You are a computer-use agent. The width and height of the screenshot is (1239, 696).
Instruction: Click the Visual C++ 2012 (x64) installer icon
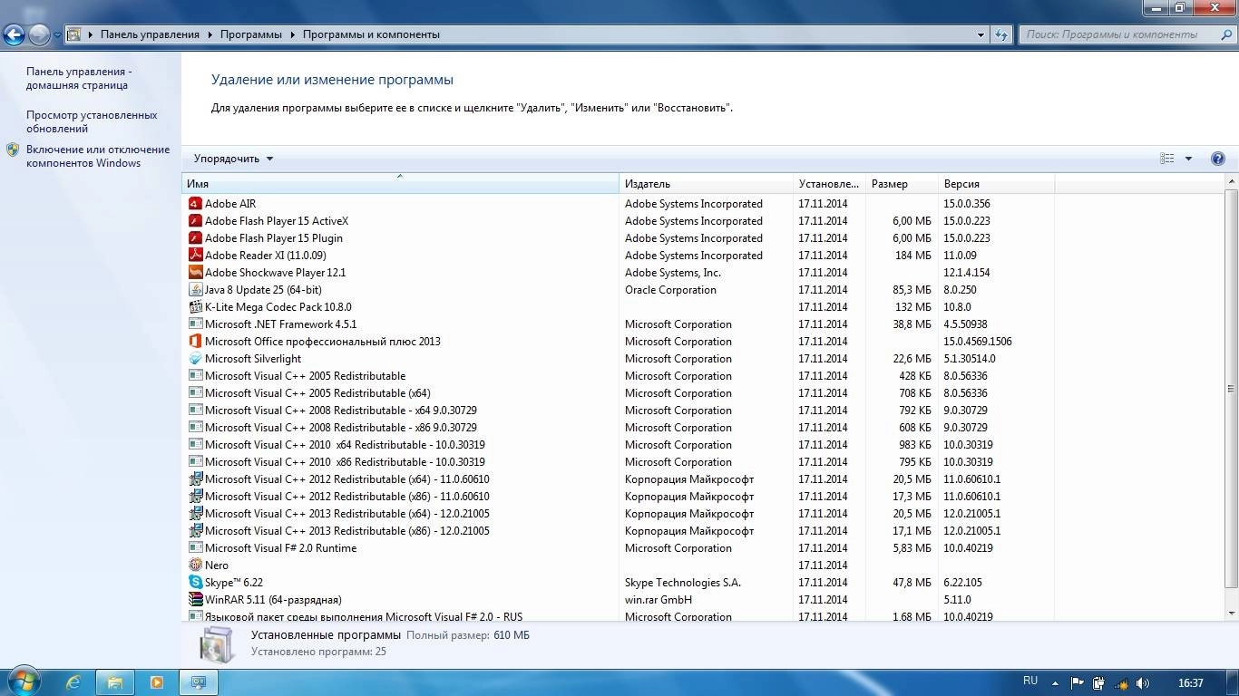(x=195, y=479)
